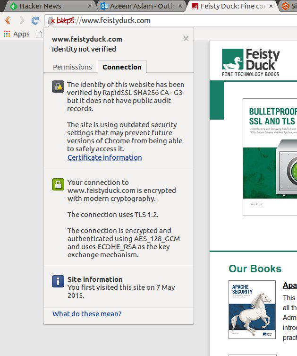Open the Certificate information link
The image size is (297, 356).
(105, 157)
